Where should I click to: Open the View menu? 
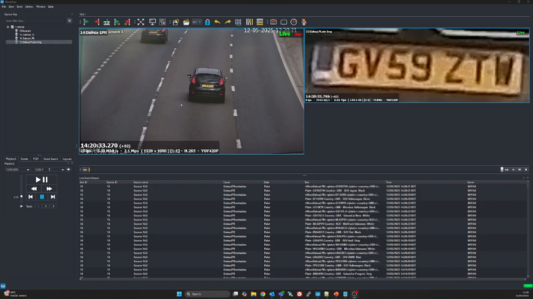click(x=11, y=7)
